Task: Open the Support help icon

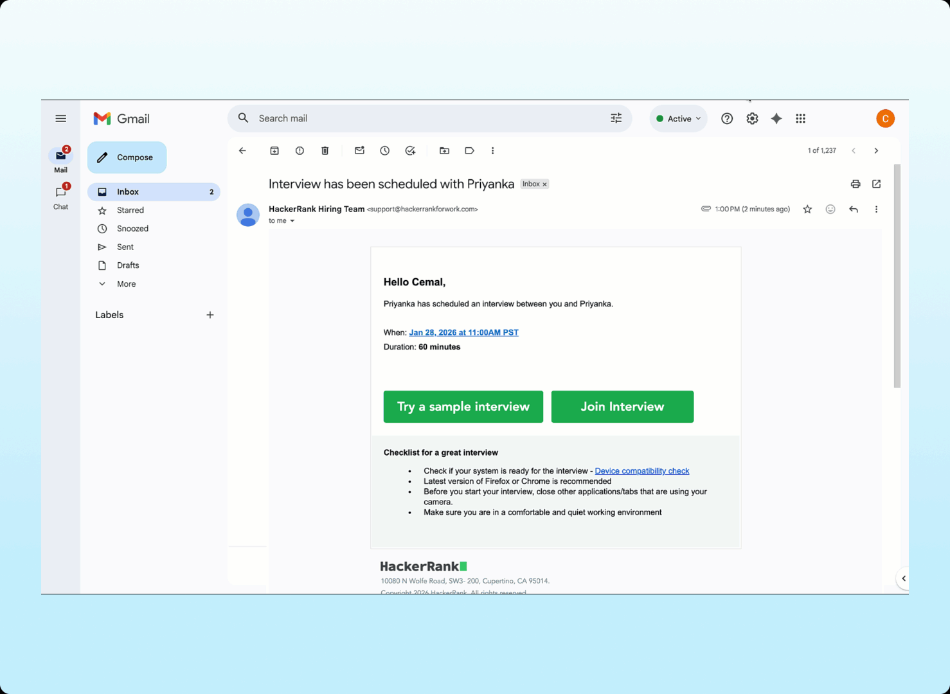Action: 726,118
